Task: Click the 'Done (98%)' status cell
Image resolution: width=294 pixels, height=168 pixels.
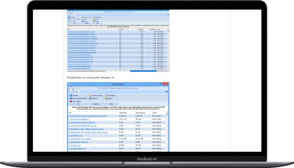Action: pyautogui.click(x=156, y=135)
